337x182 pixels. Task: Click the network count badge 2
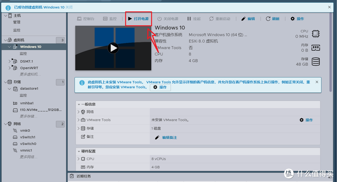(60, 124)
